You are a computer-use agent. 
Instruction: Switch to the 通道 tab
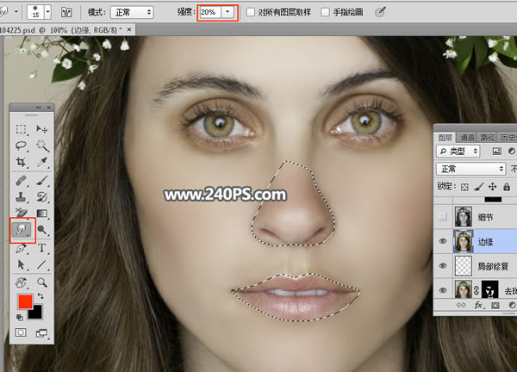click(467, 138)
